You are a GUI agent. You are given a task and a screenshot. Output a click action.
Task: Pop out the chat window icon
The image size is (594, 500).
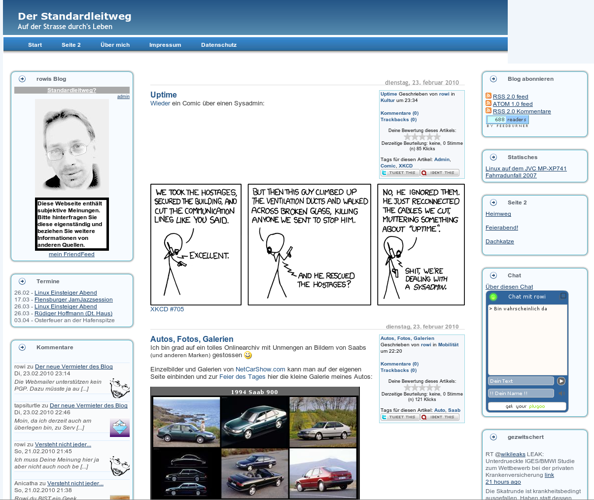click(563, 296)
